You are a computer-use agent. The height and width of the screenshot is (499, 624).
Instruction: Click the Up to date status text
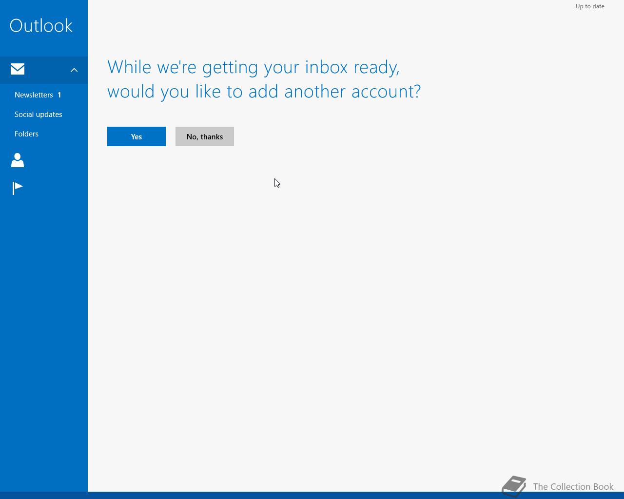point(590,6)
